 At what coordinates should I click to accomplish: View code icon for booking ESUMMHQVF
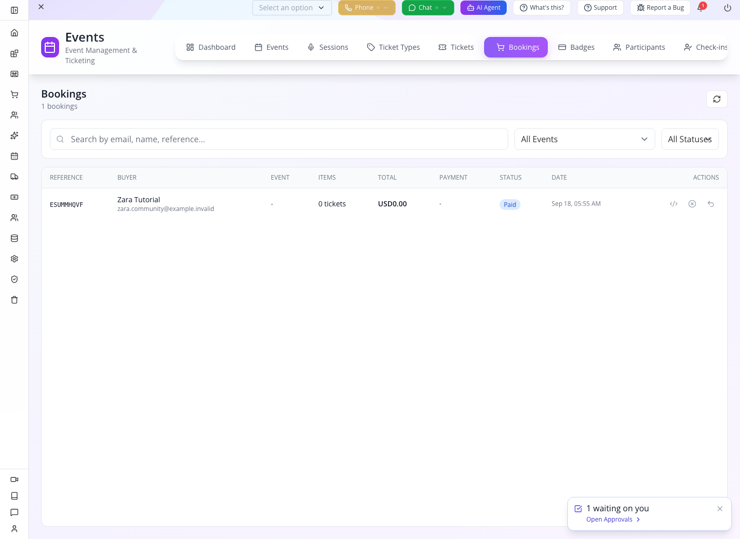pos(674,204)
